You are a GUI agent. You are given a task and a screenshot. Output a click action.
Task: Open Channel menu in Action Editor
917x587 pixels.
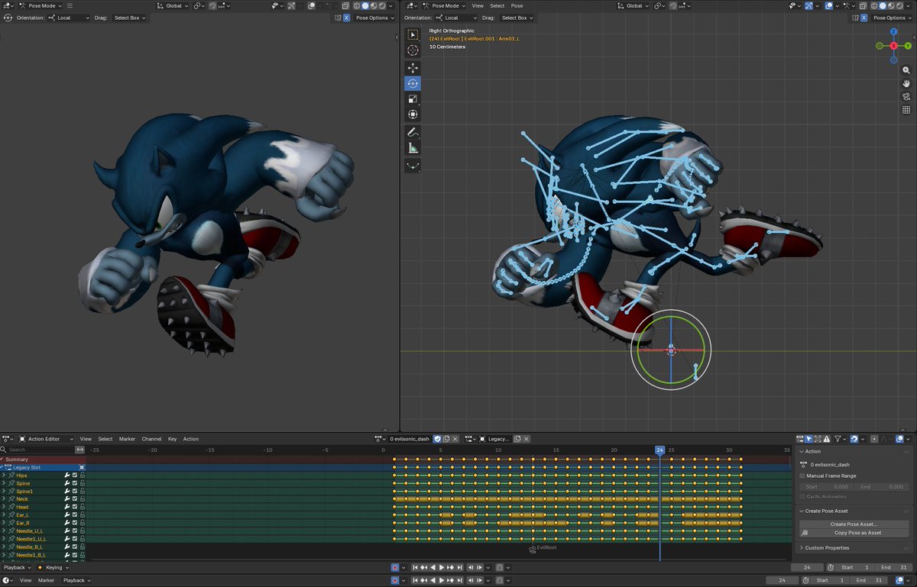[x=151, y=439]
